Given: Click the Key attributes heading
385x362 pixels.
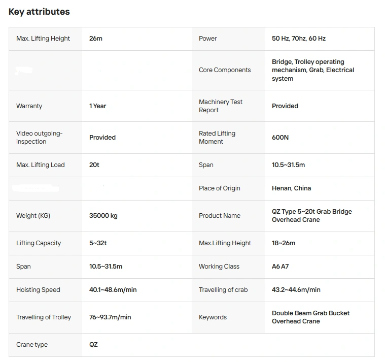Looking at the screenshot, I should (39, 12).
